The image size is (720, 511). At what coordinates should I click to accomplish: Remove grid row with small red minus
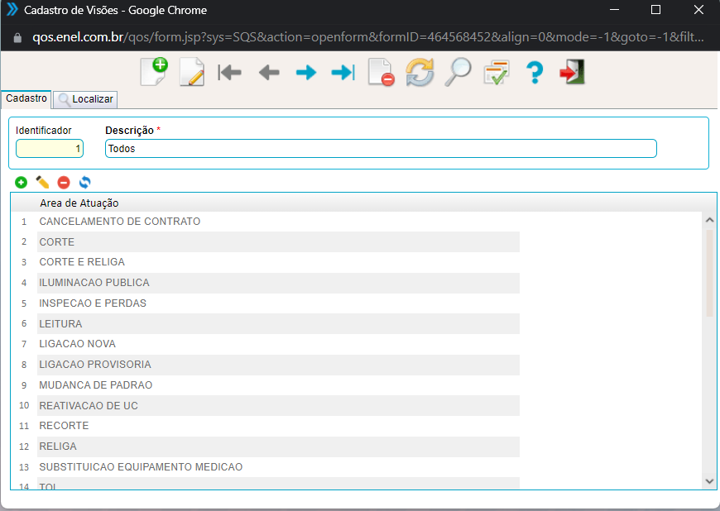tap(64, 182)
